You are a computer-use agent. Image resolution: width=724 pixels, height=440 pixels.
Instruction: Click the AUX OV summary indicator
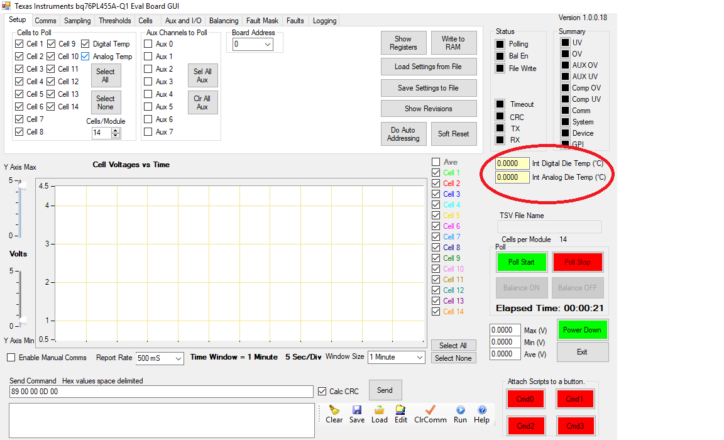(x=565, y=65)
